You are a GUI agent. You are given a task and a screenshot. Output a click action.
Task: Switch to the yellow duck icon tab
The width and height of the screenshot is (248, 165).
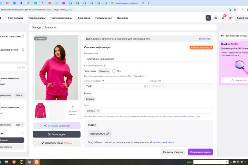(x=56, y=3)
